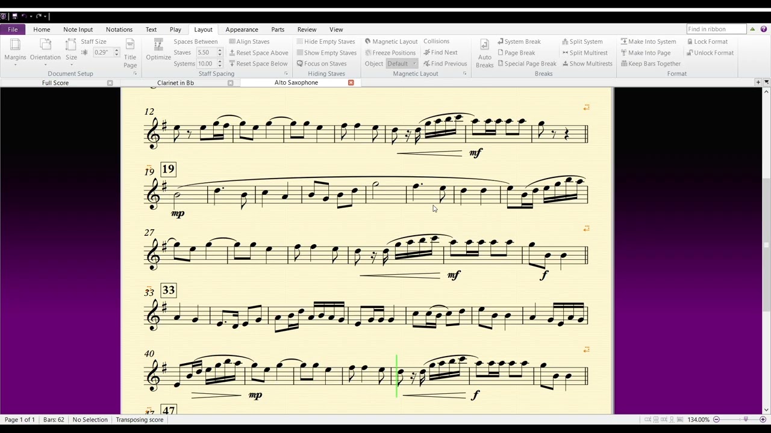The height and width of the screenshot is (433, 771).
Task: Open the page Size options
Action: pos(71,51)
